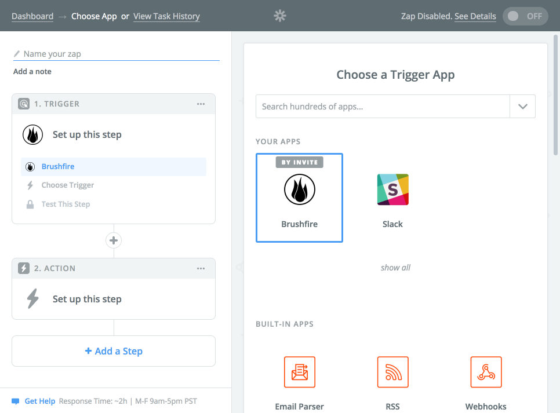Click the Add a Step button

tap(114, 351)
